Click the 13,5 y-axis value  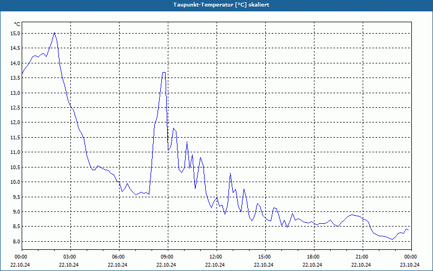tap(16, 78)
